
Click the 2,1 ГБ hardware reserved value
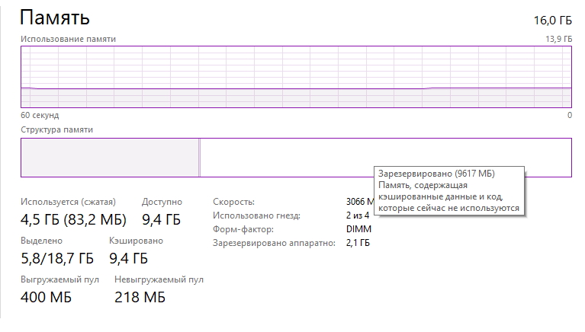click(x=358, y=243)
